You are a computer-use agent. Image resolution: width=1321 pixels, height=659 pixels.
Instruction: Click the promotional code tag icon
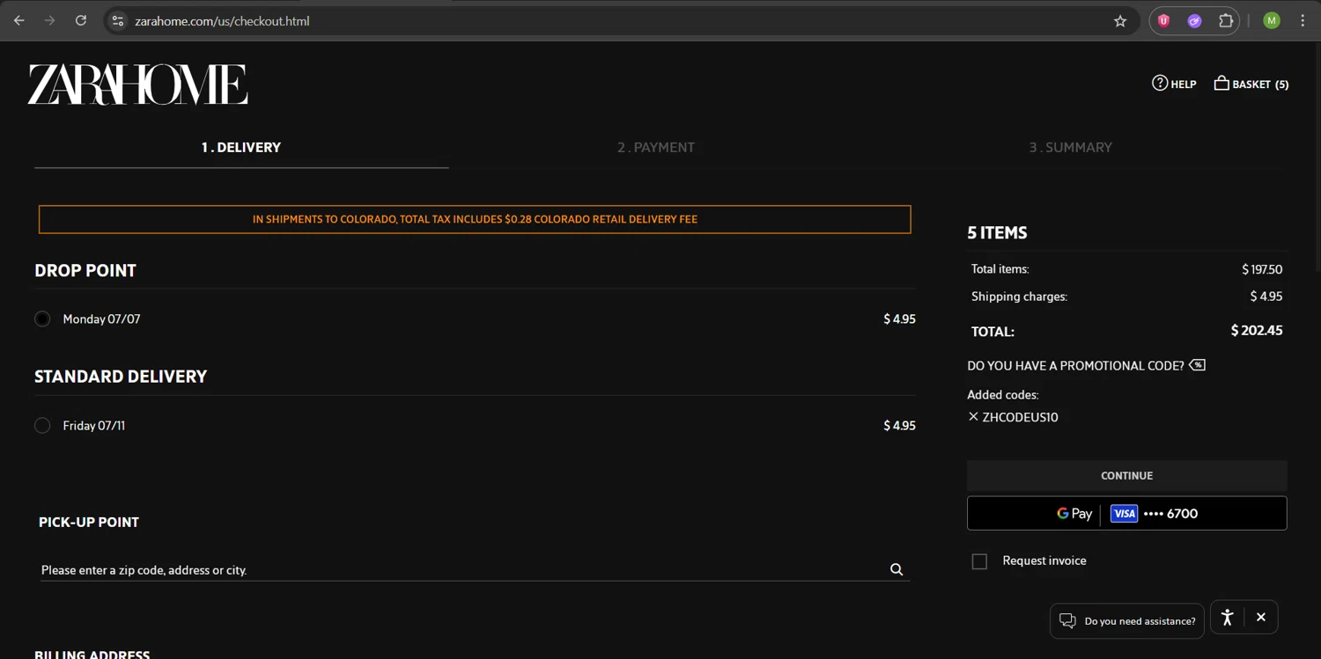(x=1197, y=365)
